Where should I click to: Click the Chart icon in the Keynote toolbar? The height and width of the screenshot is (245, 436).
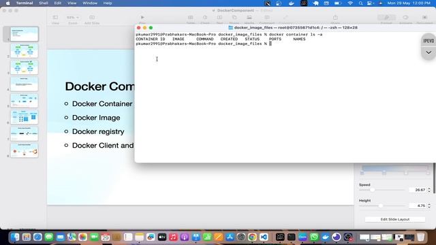click(x=205, y=18)
